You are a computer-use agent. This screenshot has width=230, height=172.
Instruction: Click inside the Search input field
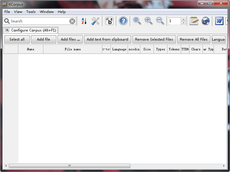[38, 21]
